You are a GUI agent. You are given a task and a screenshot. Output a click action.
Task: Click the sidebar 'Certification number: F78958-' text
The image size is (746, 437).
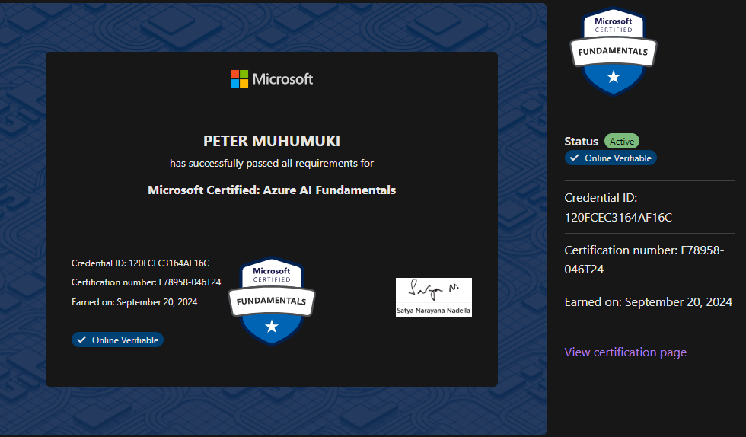click(x=644, y=250)
